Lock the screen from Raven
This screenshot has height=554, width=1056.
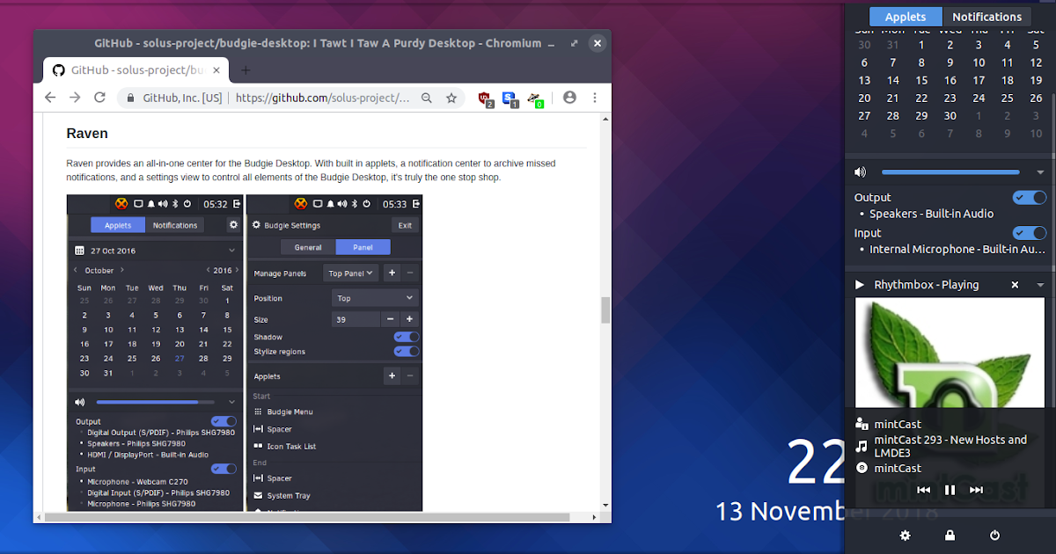pyautogui.click(x=950, y=535)
